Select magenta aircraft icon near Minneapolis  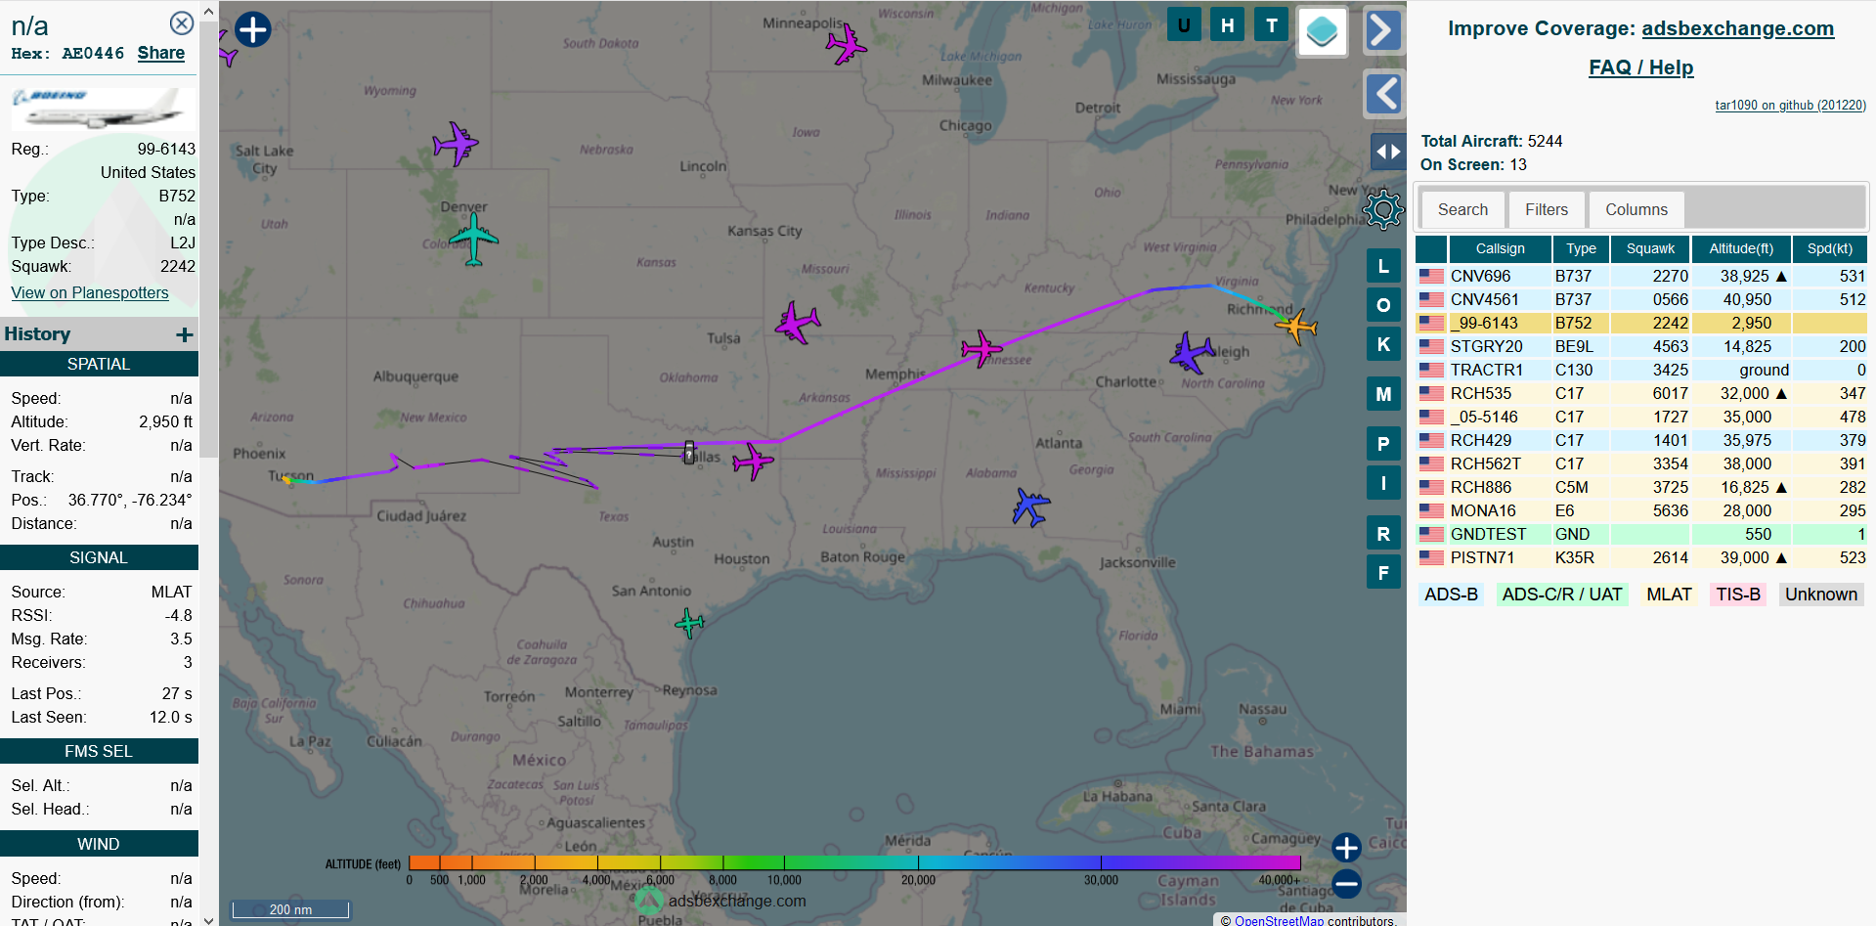(x=846, y=44)
